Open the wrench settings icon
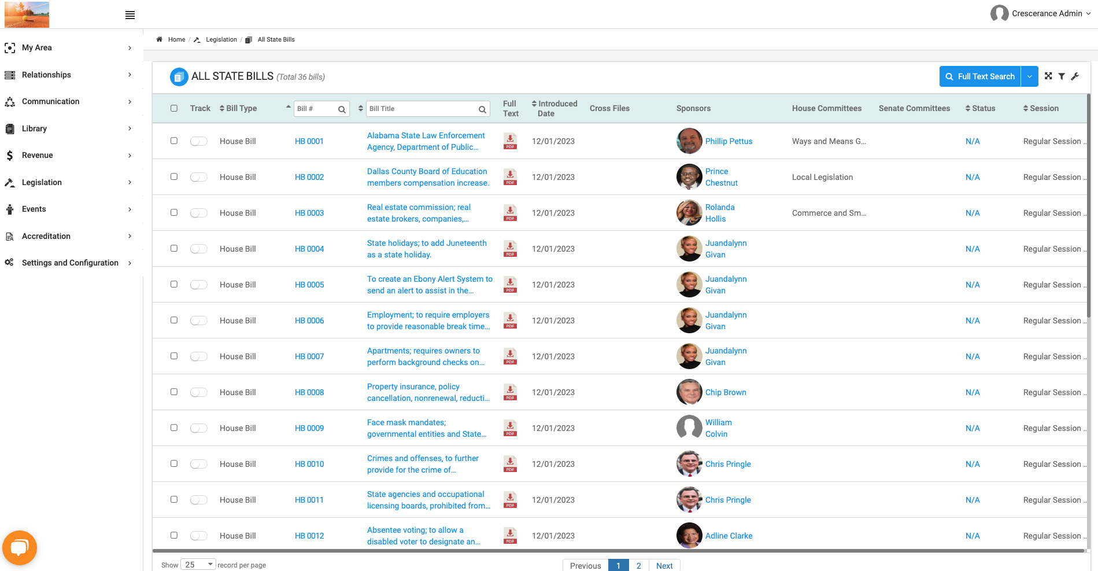The height and width of the screenshot is (571, 1098). pyautogui.click(x=1075, y=76)
